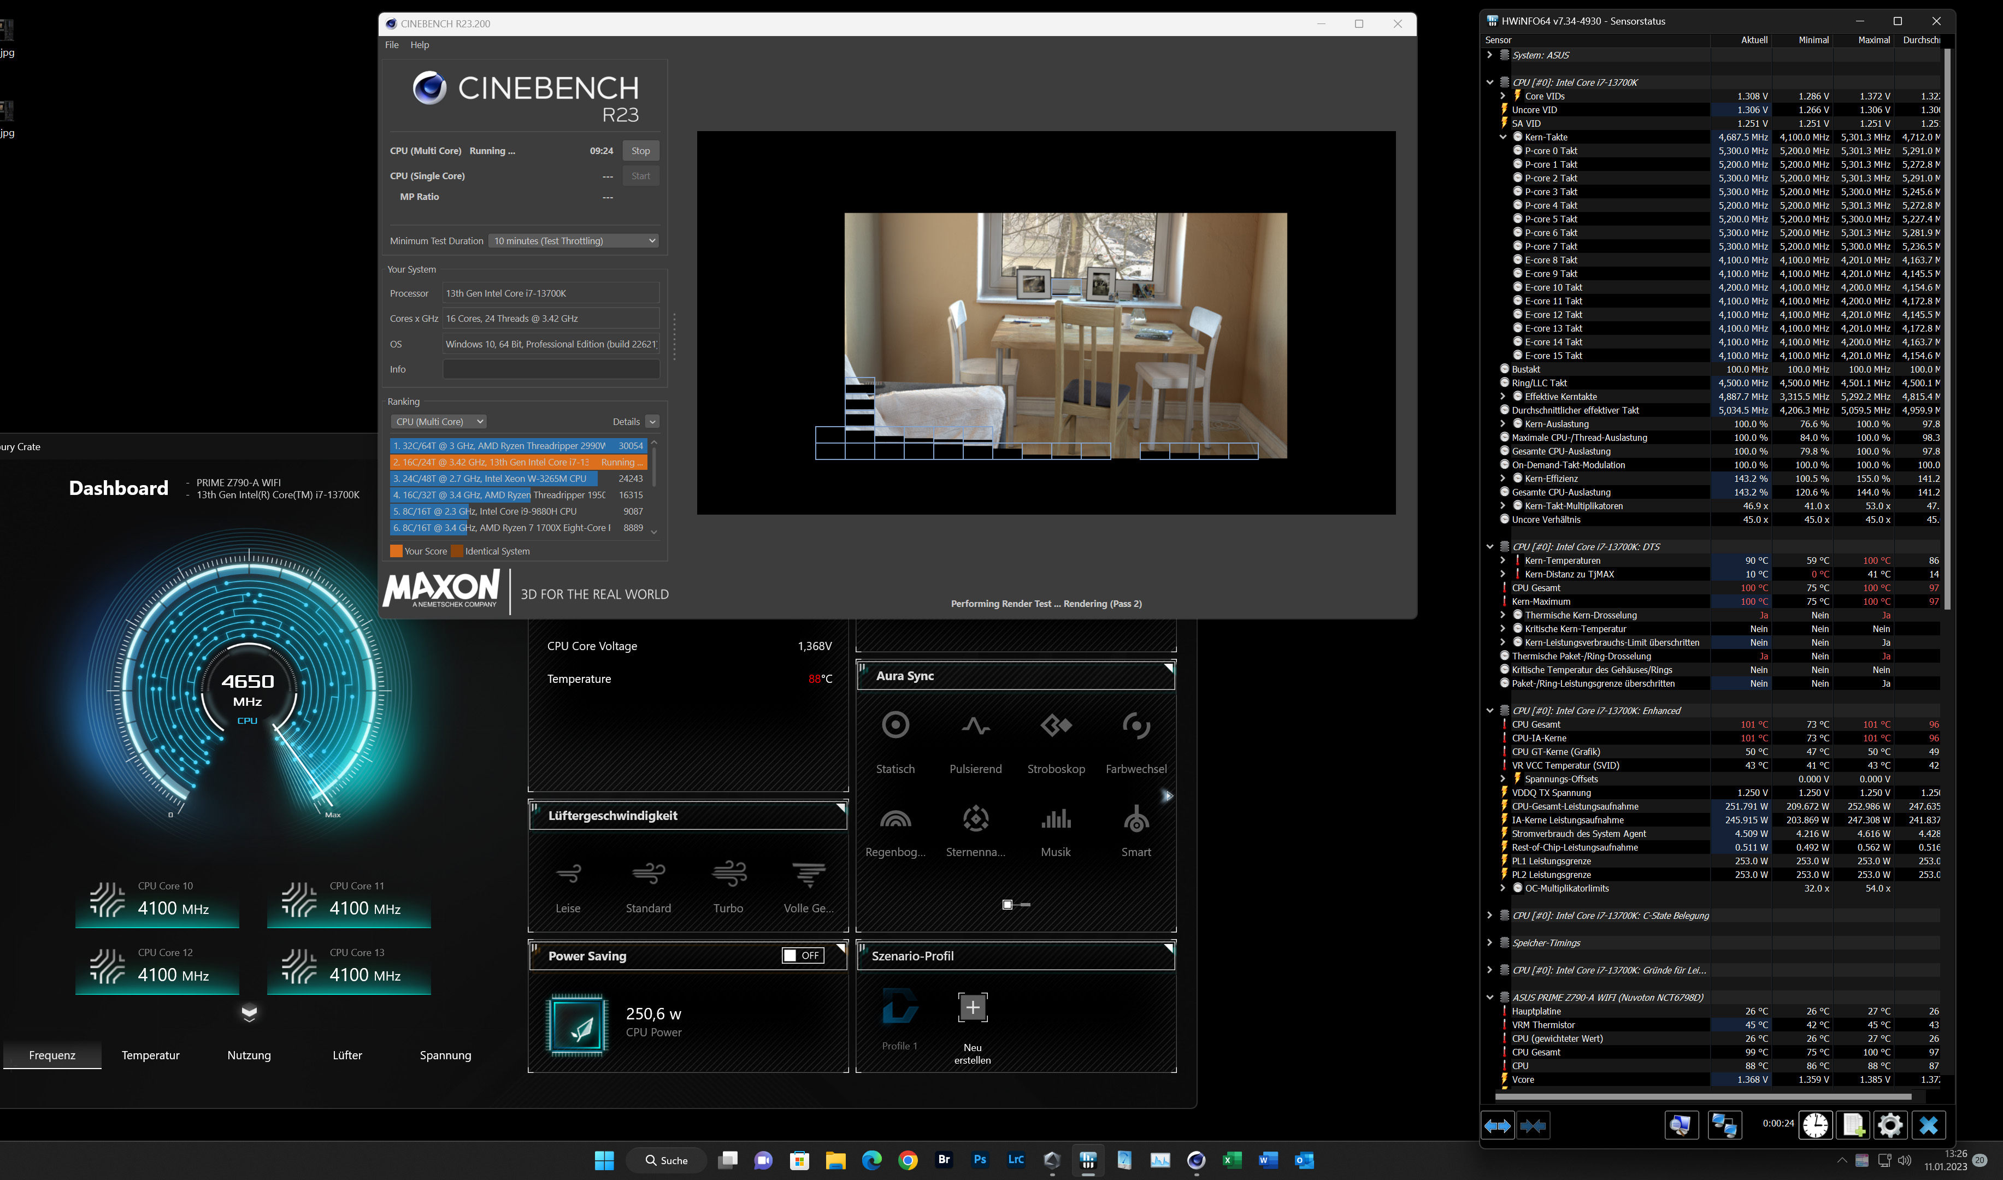Switch to Temperatur tab
The height and width of the screenshot is (1180, 2003).
point(150,1055)
